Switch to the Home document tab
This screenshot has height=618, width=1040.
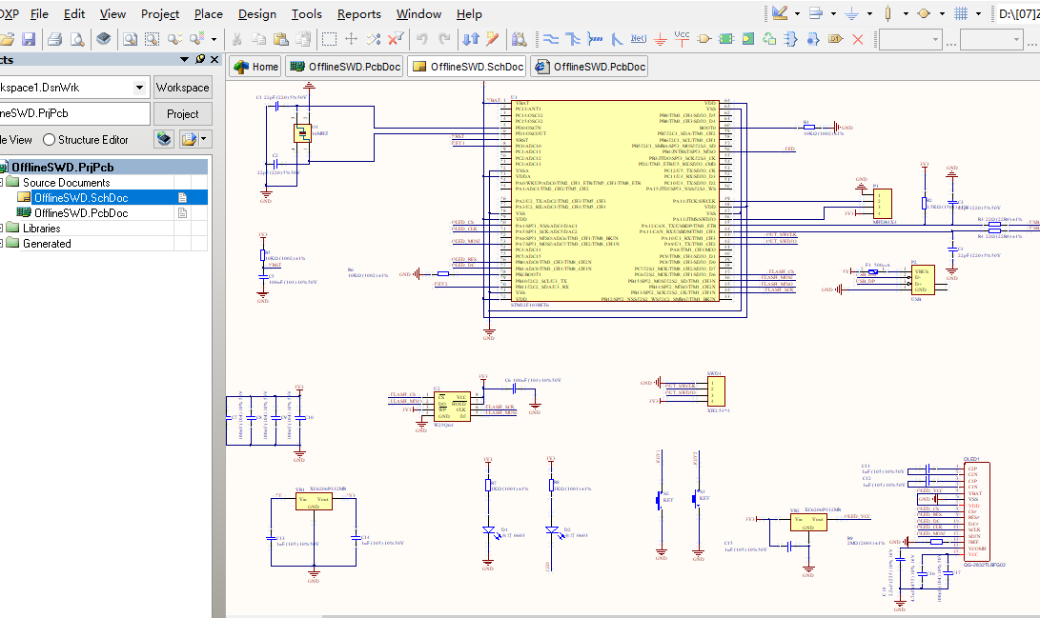click(256, 67)
